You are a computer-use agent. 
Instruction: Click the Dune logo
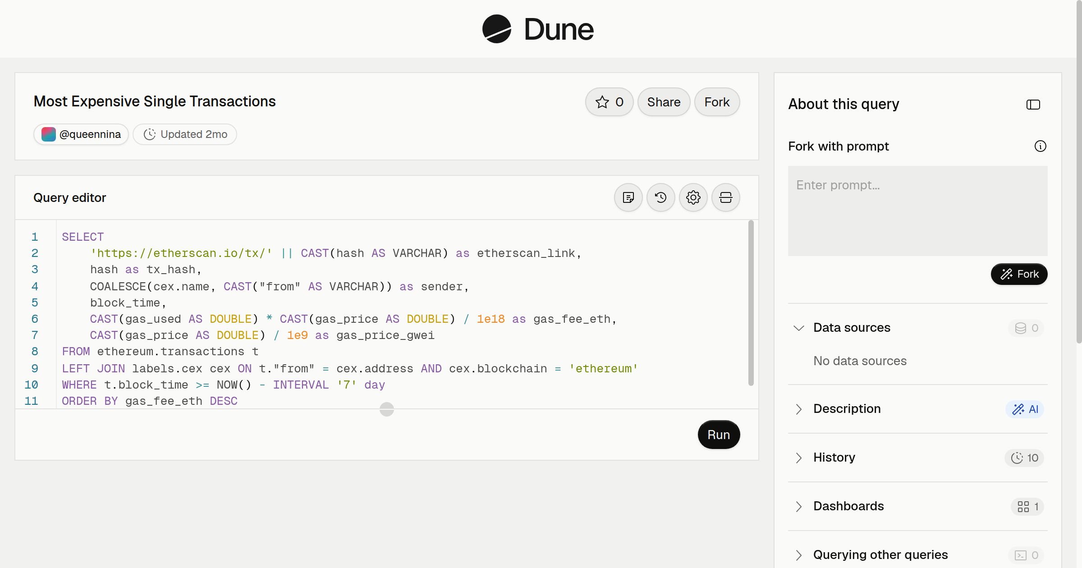[x=537, y=29]
